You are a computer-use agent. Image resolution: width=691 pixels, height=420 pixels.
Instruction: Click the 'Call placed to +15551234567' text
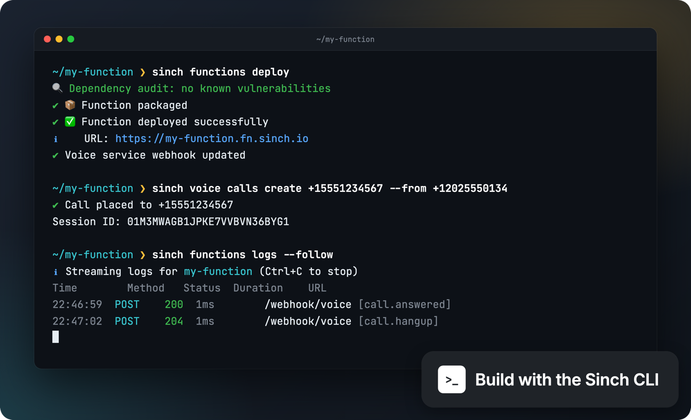[149, 205]
